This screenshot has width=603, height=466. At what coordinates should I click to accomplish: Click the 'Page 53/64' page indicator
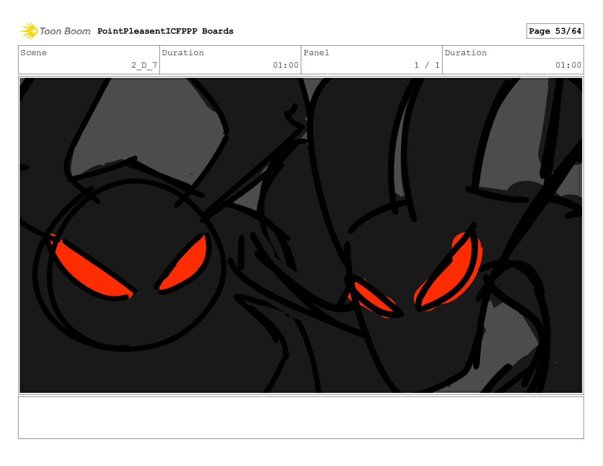click(555, 31)
